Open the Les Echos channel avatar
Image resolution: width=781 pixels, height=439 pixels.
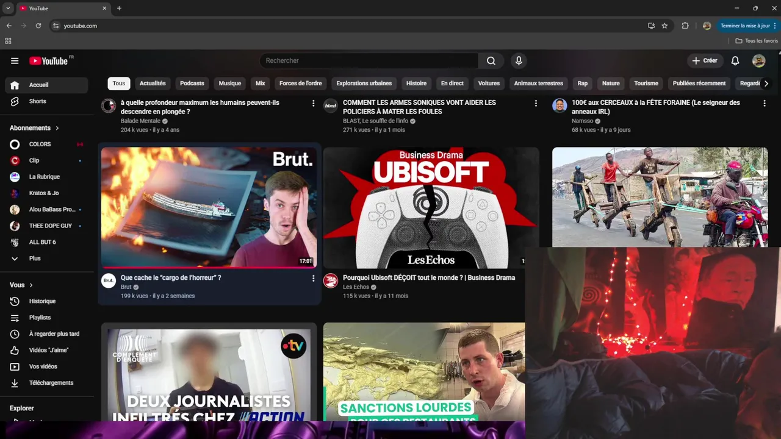[331, 280]
